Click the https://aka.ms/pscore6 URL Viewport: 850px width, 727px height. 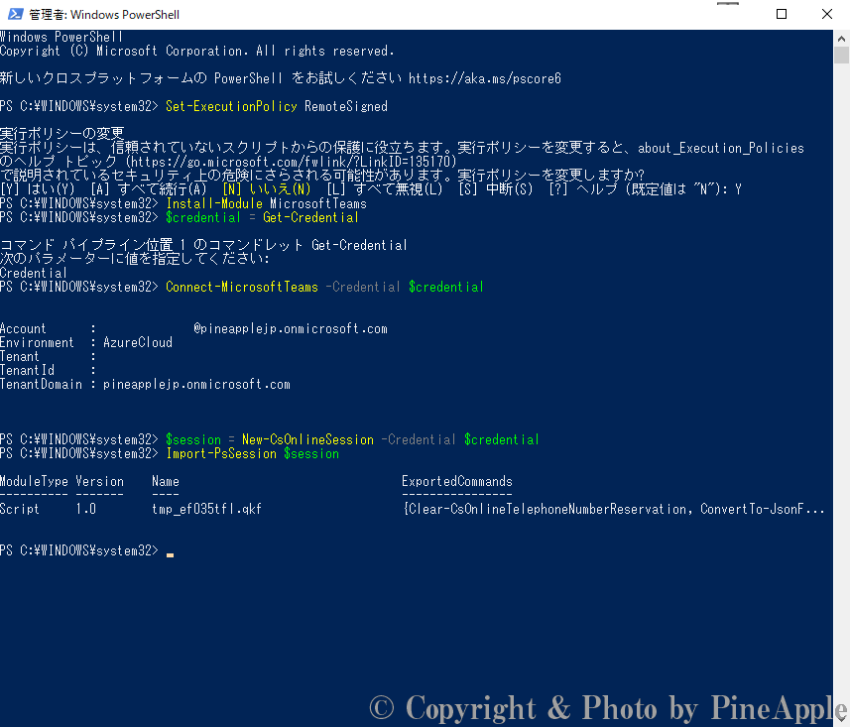[484, 78]
